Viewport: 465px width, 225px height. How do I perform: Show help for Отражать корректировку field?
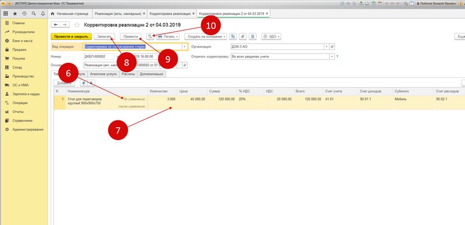pyautogui.click(x=338, y=56)
